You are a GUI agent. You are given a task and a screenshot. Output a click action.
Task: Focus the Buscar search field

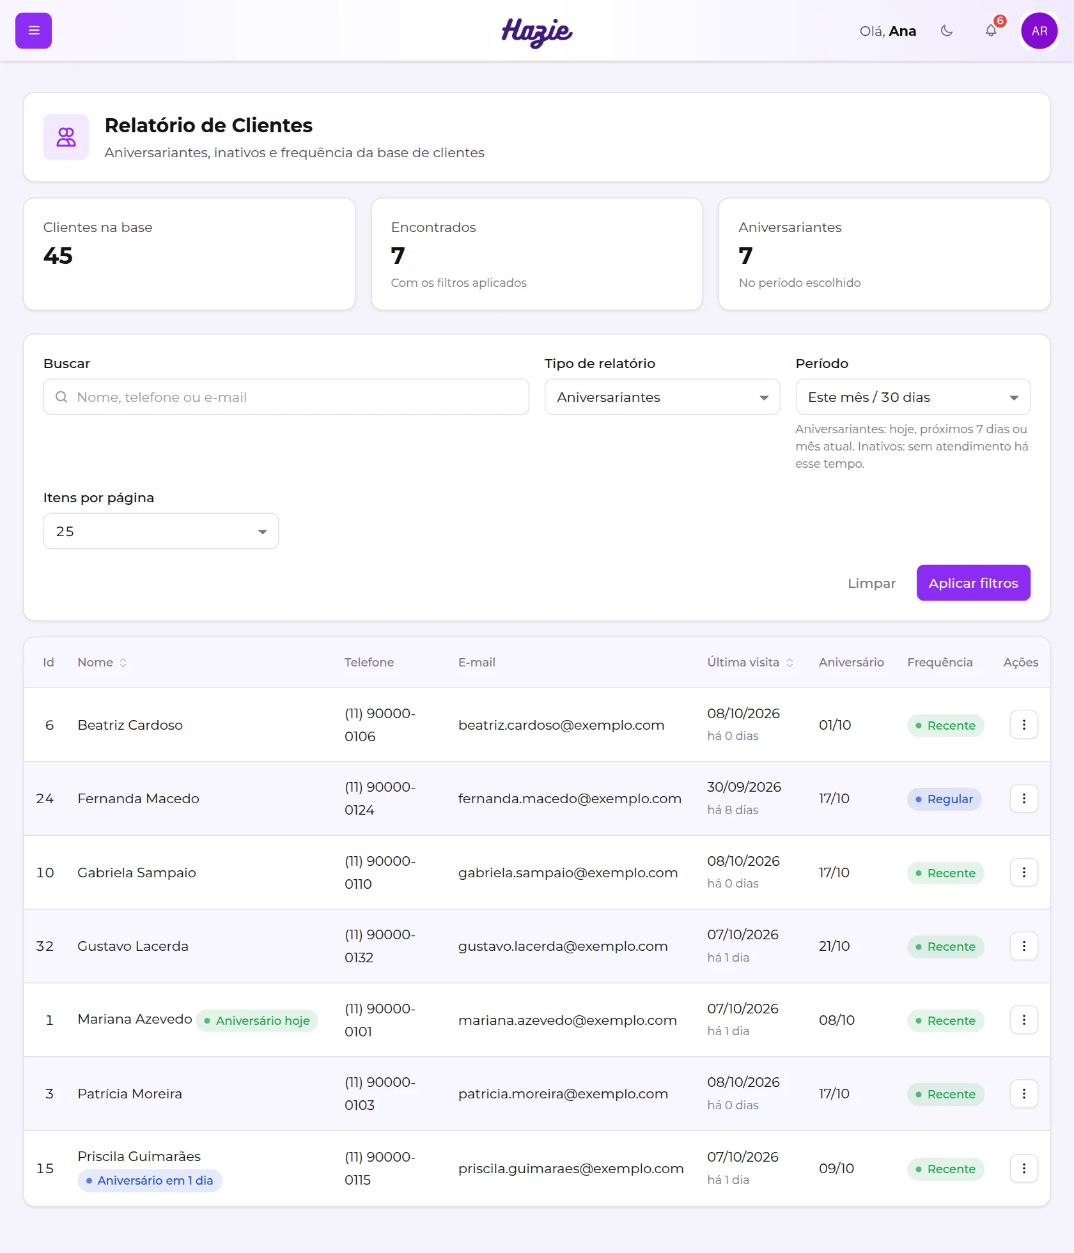click(x=286, y=397)
